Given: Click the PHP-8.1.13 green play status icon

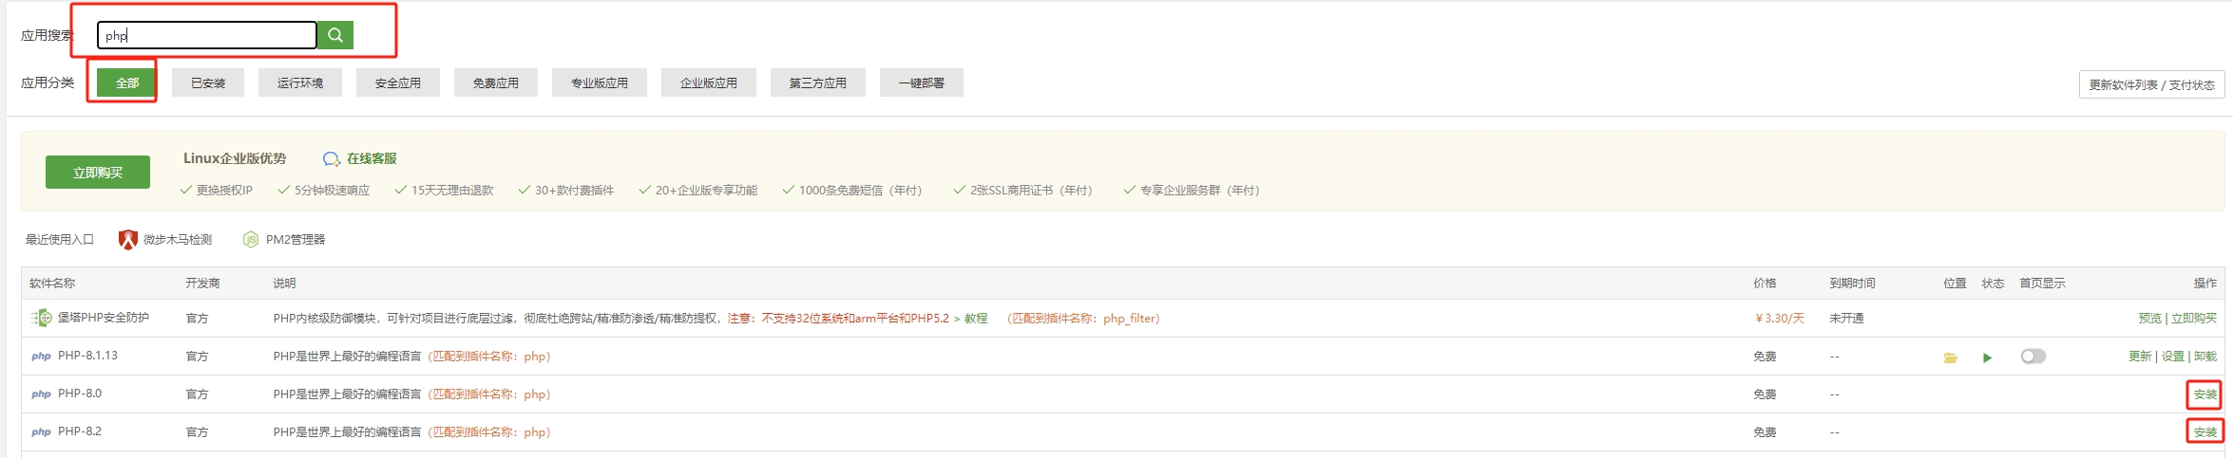Looking at the screenshot, I should 1987,357.
